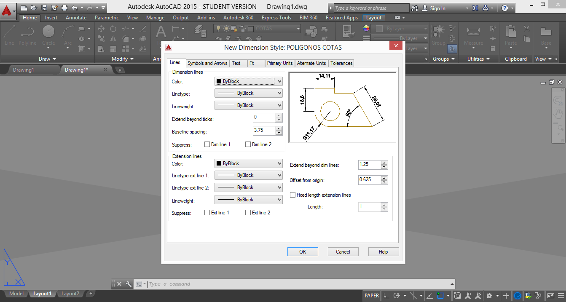
Task: Click the Mirror tool in Modify panel
Action: (x=113, y=38)
